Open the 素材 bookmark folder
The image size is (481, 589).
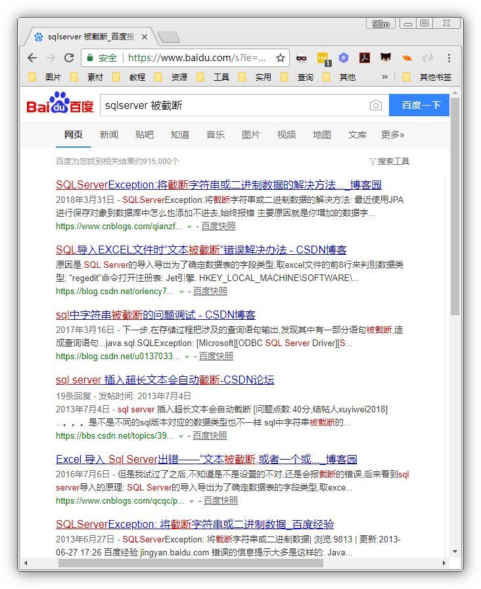click(x=87, y=77)
